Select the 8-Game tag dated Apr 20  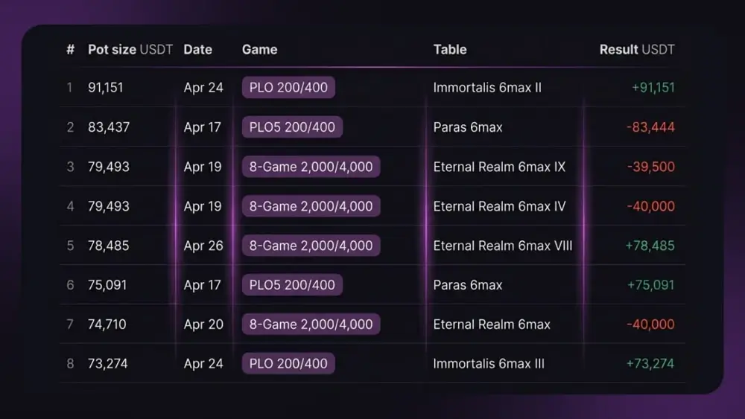click(311, 324)
